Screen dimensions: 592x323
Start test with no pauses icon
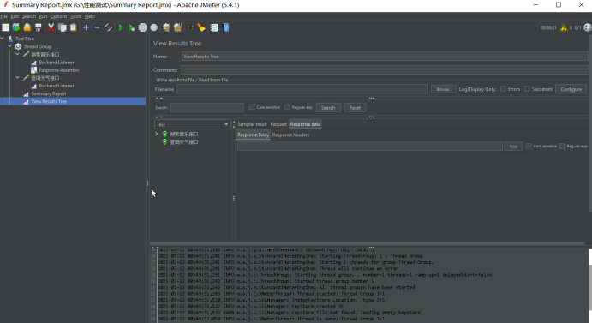click(131, 27)
